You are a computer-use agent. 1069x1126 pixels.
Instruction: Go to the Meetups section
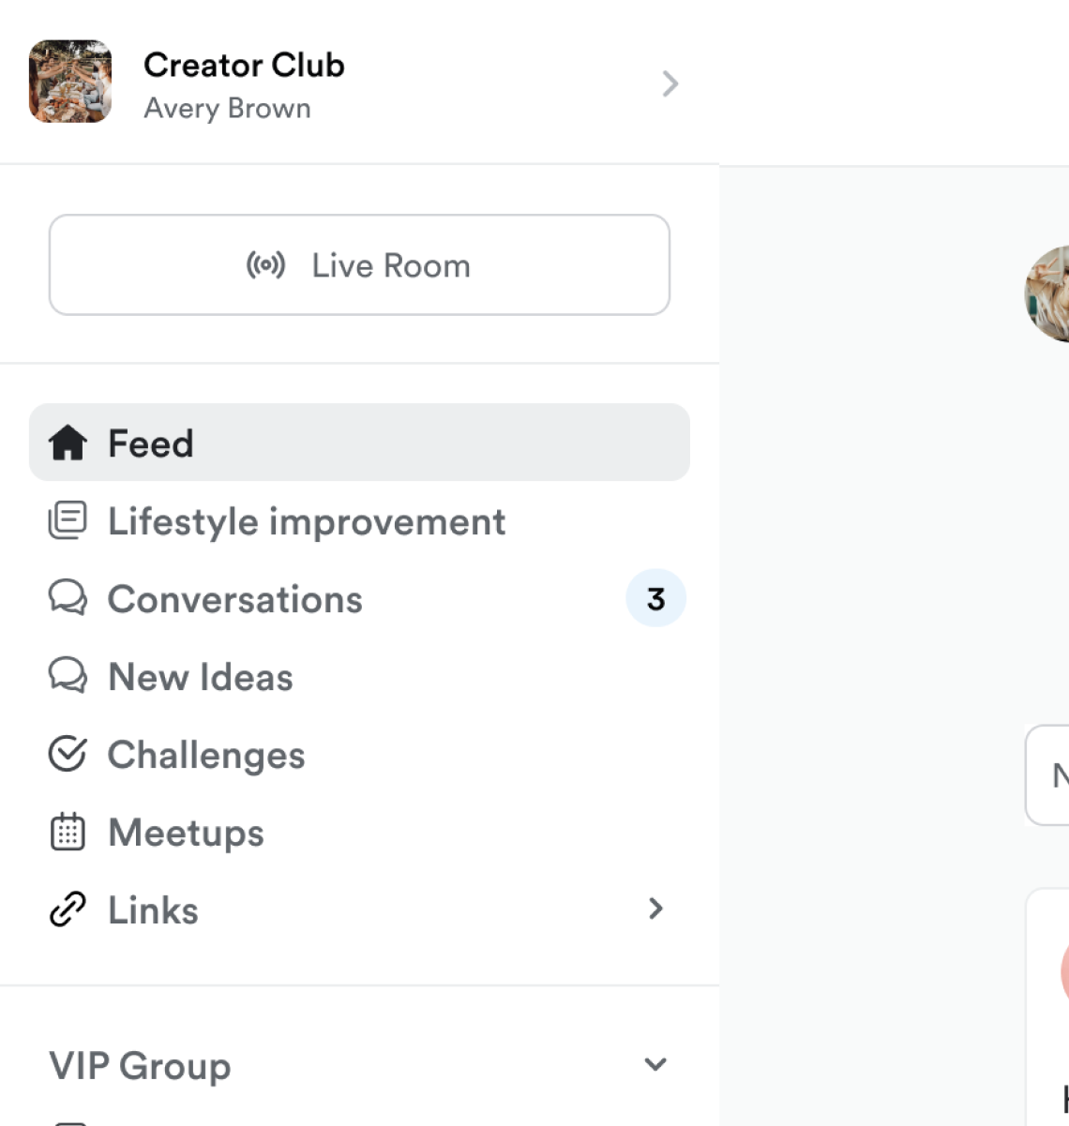tap(186, 833)
